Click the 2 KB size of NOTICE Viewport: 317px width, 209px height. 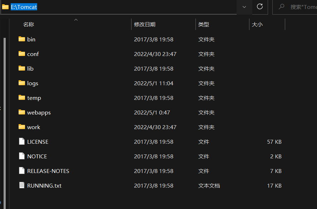coord(276,156)
